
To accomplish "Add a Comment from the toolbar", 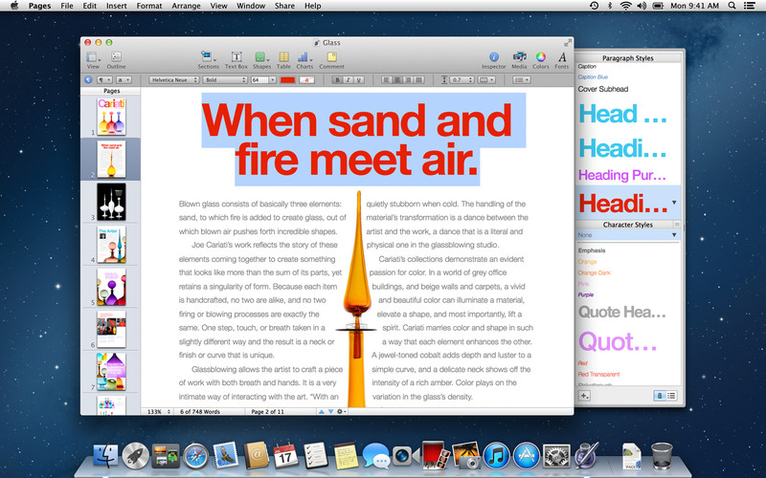I will click(331, 59).
